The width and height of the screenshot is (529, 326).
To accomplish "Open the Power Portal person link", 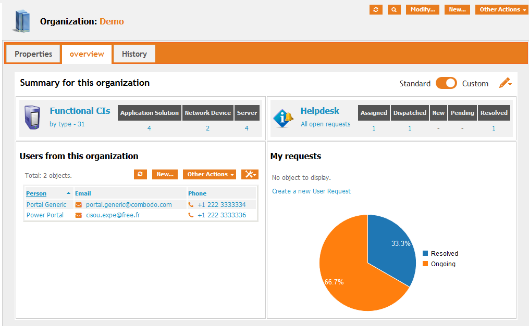I will 45,215.
